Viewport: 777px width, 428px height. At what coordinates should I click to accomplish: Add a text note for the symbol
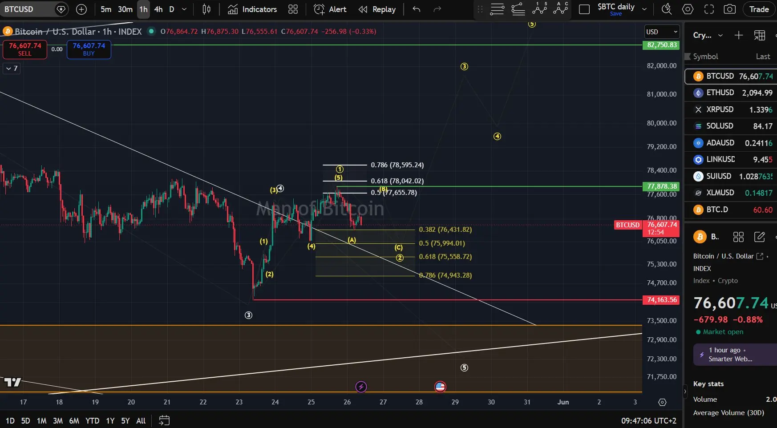coord(760,237)
